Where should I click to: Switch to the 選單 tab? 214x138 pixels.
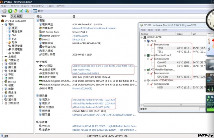coord(4,16)
